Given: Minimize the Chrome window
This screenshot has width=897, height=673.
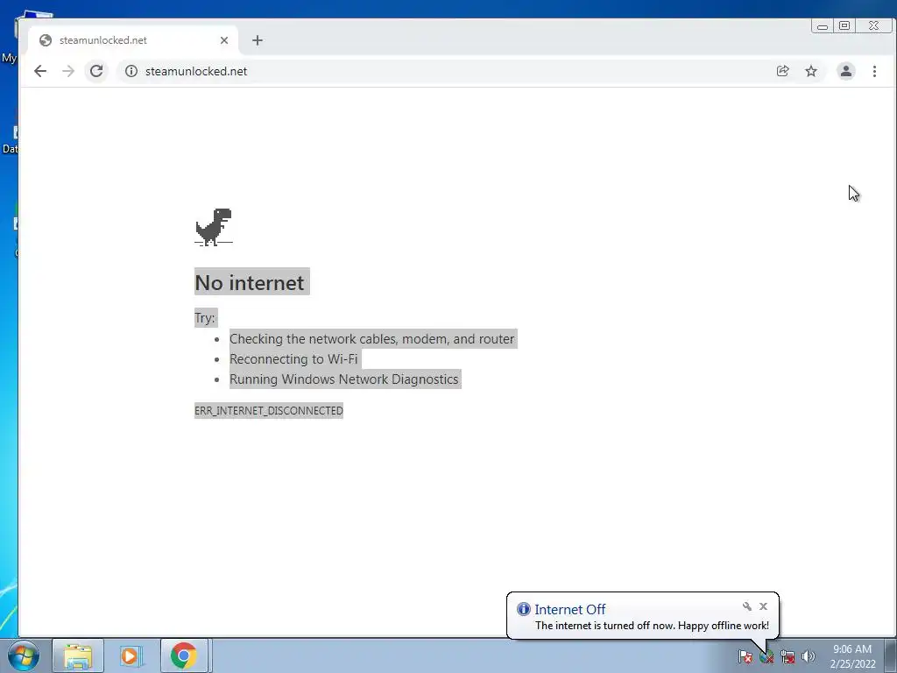Looking at the screenshot, I should pos(823,25).
